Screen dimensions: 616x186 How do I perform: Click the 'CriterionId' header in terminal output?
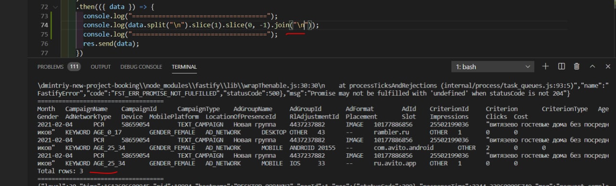449,109
